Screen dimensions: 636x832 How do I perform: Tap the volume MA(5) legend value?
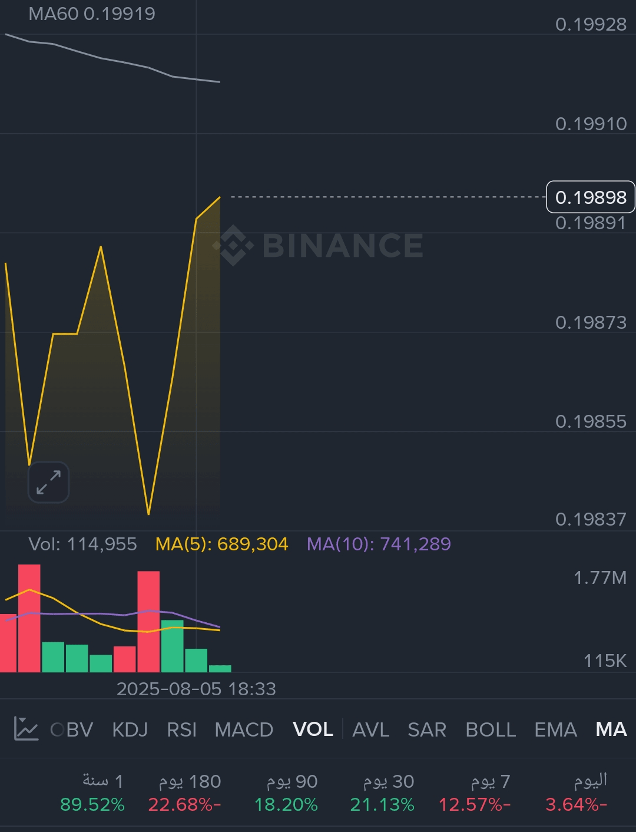tap(221, 544)
